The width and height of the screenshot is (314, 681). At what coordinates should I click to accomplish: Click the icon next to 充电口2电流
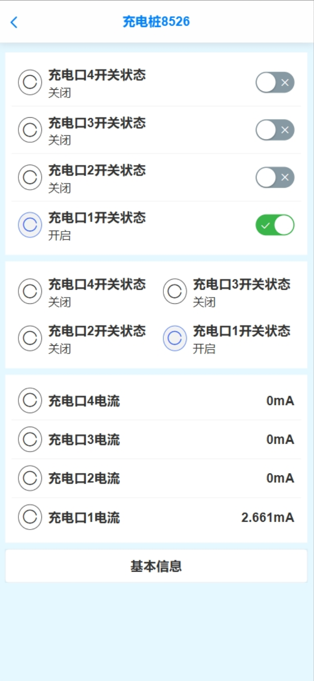click(x=30, y=478)
